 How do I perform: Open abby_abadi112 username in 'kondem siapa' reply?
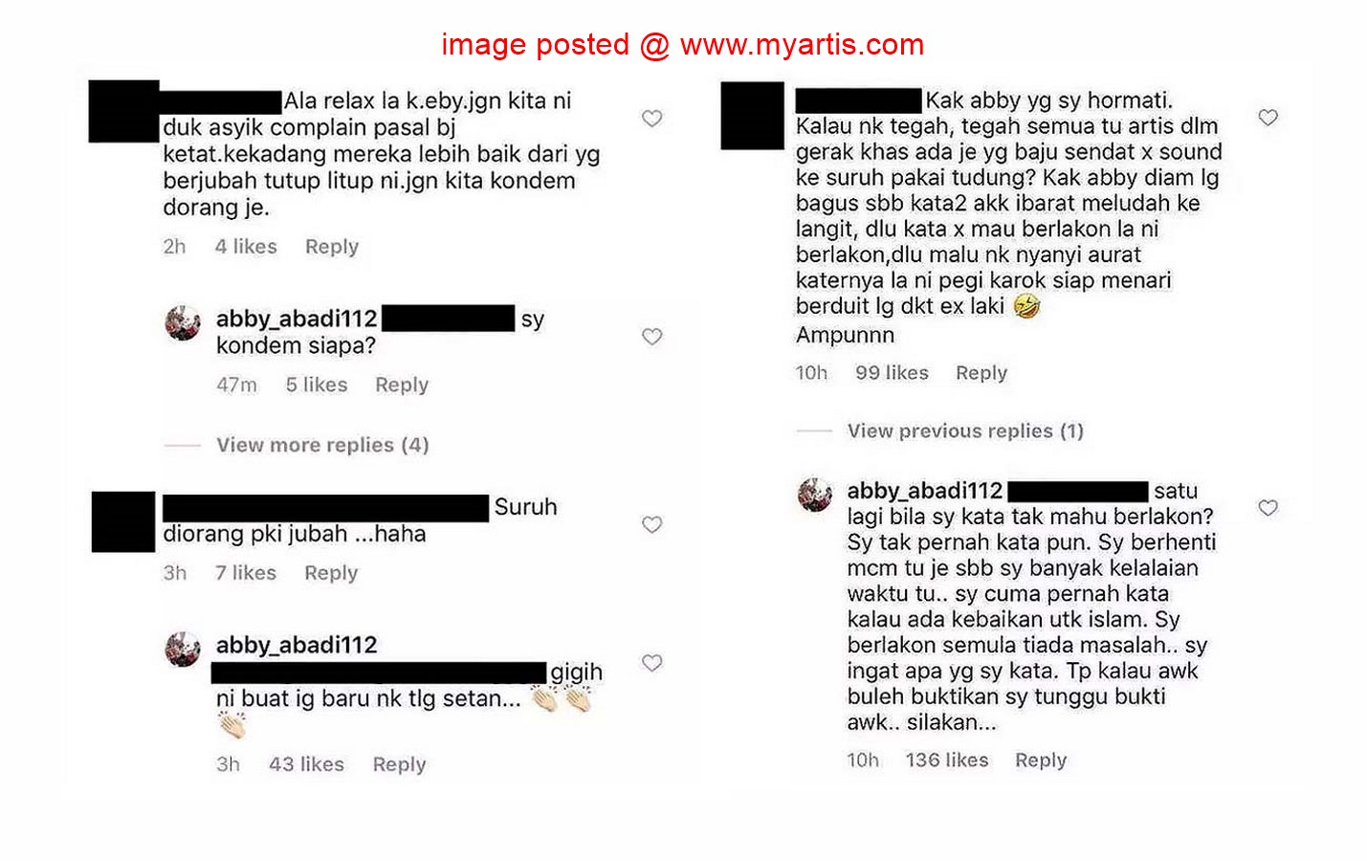click(297, 319)
